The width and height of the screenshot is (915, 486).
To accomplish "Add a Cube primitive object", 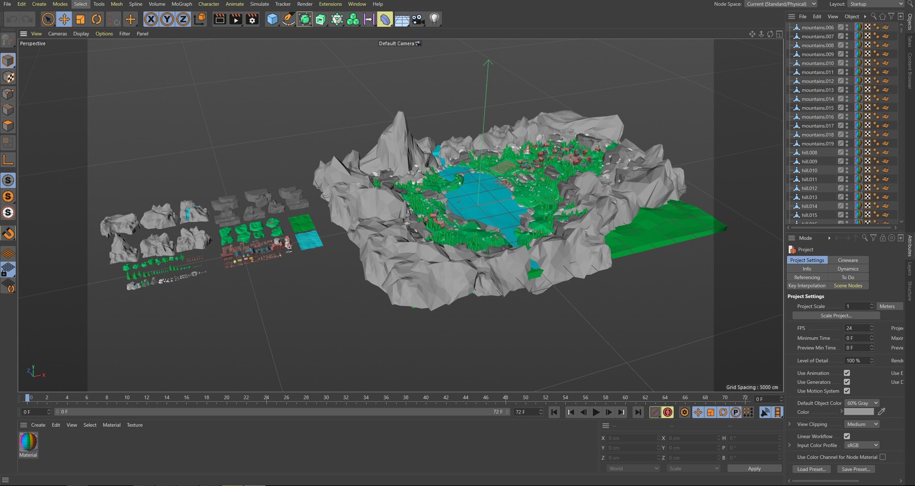I will [272, 19].
